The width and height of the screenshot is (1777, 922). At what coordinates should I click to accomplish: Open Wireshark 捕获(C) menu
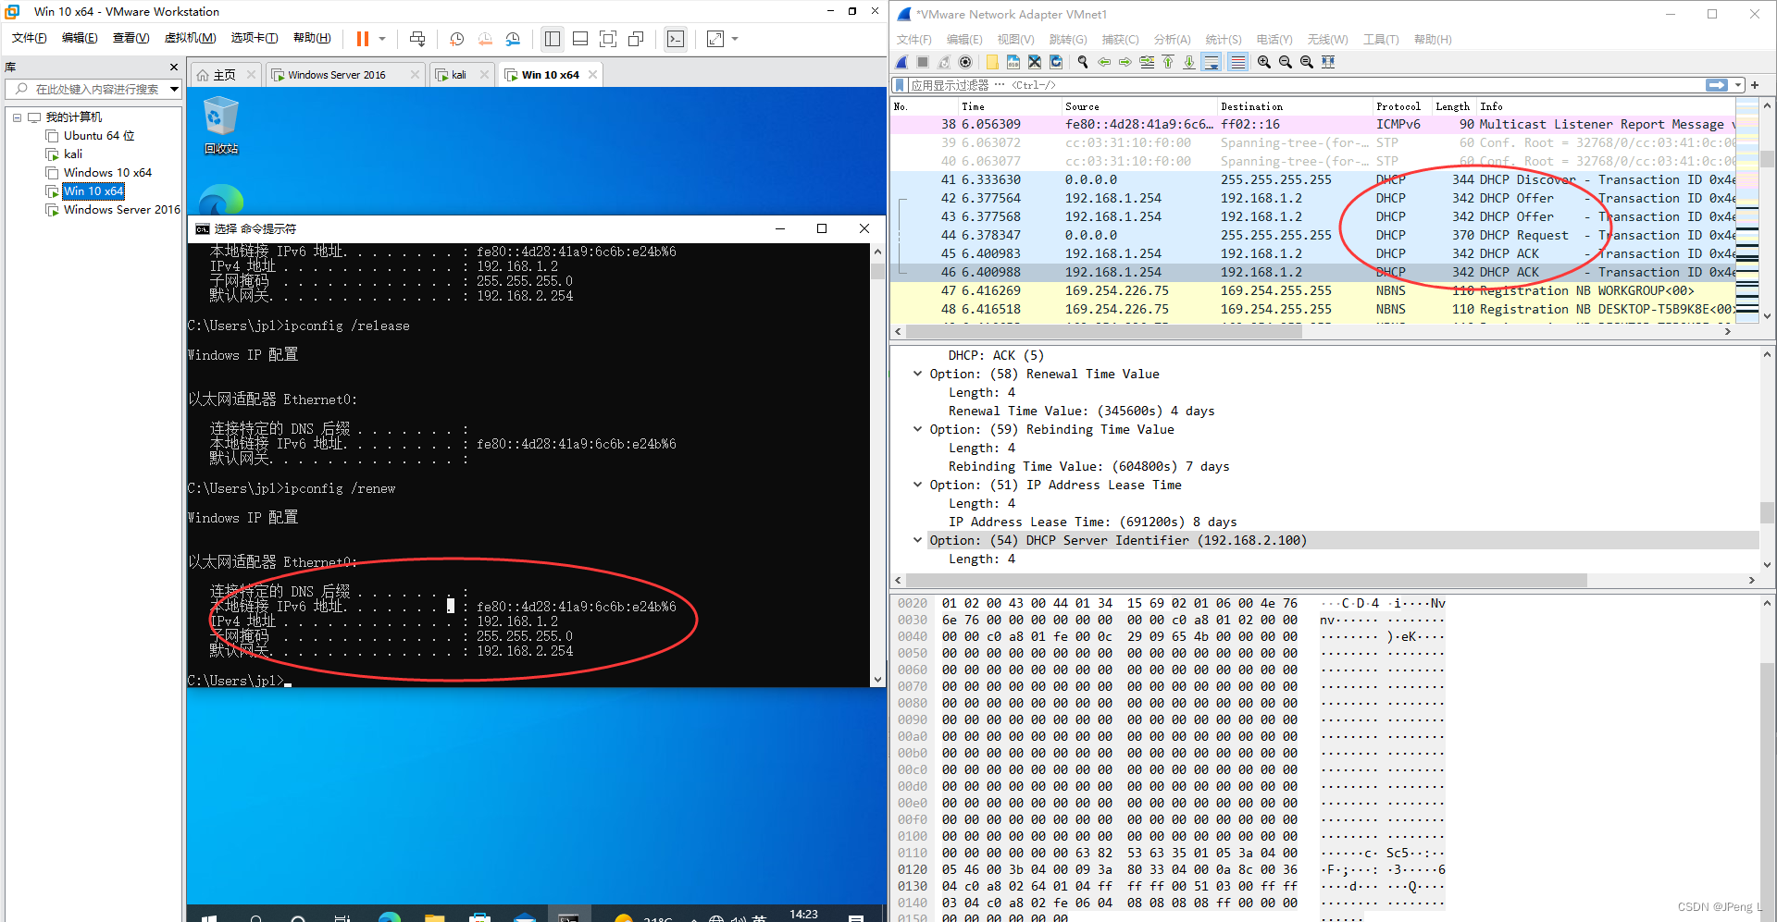coord(1120,39)
